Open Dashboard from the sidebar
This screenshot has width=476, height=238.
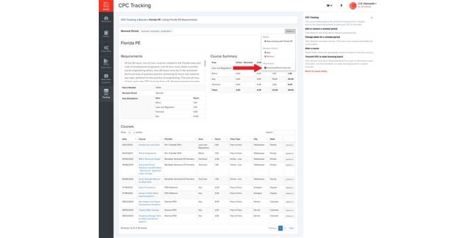(x=106, y=19)
